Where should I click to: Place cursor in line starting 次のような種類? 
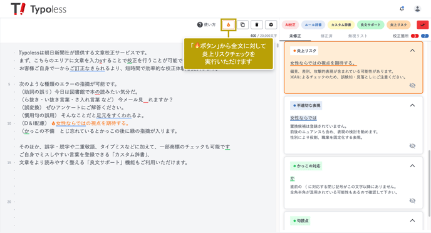click(x=68, y=84)
